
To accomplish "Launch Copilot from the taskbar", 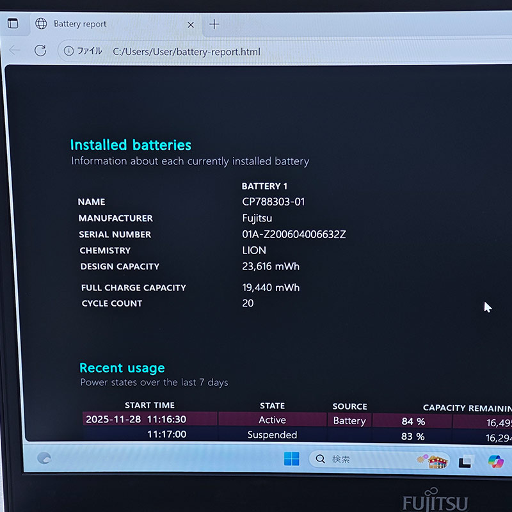I will pyautogui.click(x=495, y=461).
